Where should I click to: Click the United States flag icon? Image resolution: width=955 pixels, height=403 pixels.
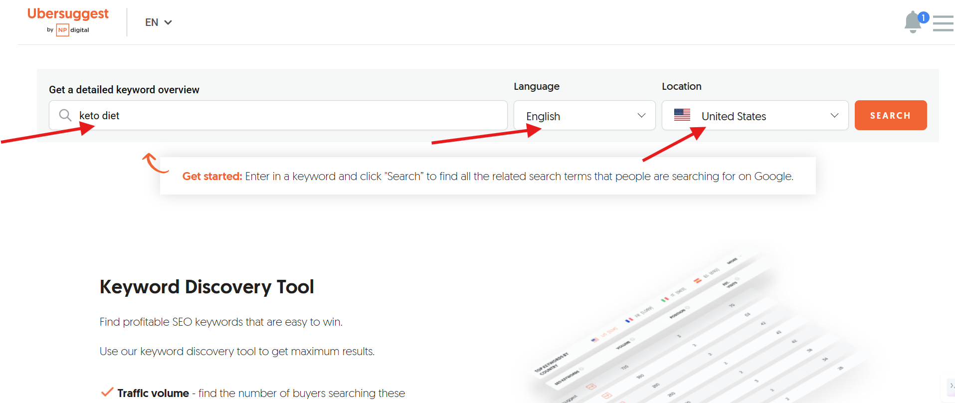click(x=682, y=115)
